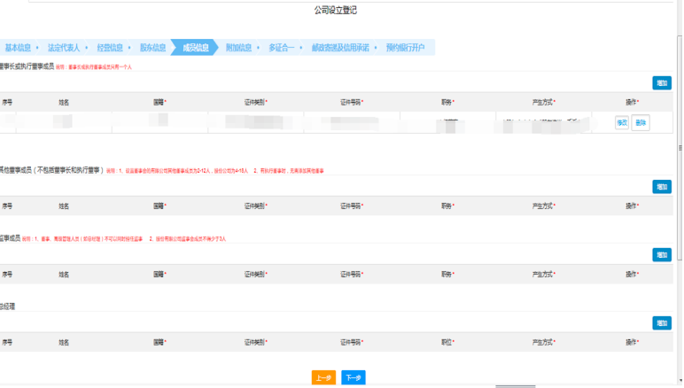
Task: Go to 邮政寄递及信用承诺 step
Action: (340, 48)
